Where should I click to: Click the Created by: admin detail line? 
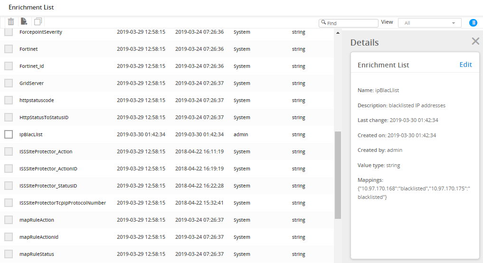pos(380,150)
